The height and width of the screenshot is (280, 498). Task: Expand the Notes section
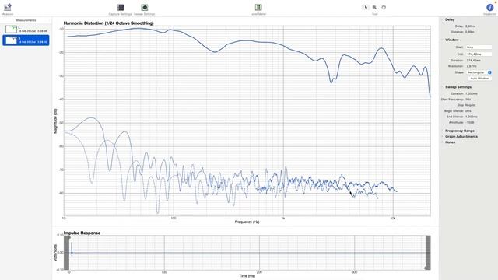point(443,142)
